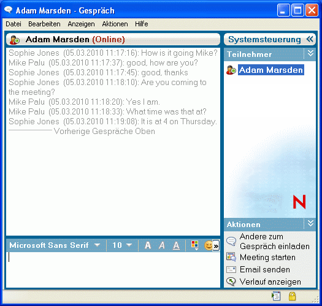Click the Aktionen section header

click(243, 225)
